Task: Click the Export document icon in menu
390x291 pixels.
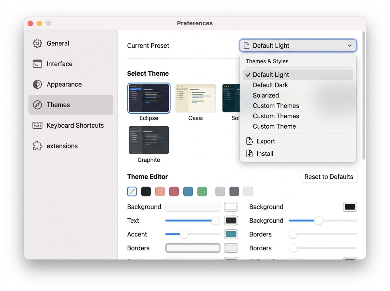Action: [x=250, y=141]
